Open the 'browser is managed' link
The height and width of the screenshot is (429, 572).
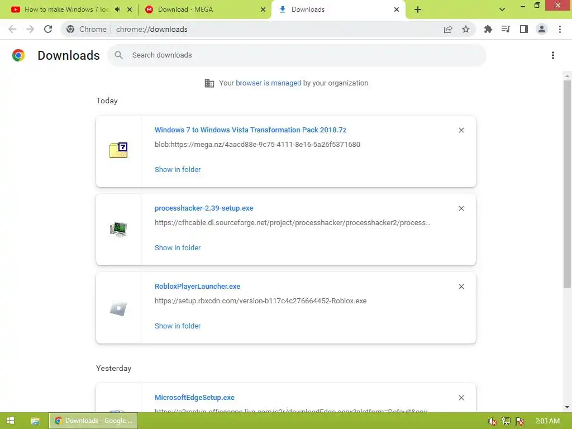(x=268, y=83)
